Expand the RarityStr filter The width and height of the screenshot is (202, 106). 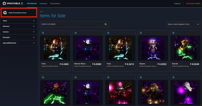pos(19,37)
